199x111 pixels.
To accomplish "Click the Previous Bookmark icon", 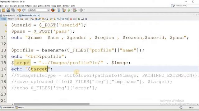I will (x=51, y=19).
